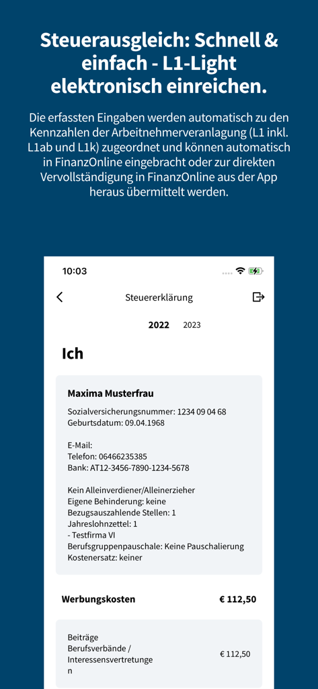Switch to the 2022 year tab
Image resolution: width=318 pixels, height=689 pixels.
click(x=159, y=325)
